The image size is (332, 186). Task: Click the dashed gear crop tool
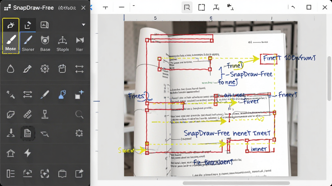tap(79, 133)
